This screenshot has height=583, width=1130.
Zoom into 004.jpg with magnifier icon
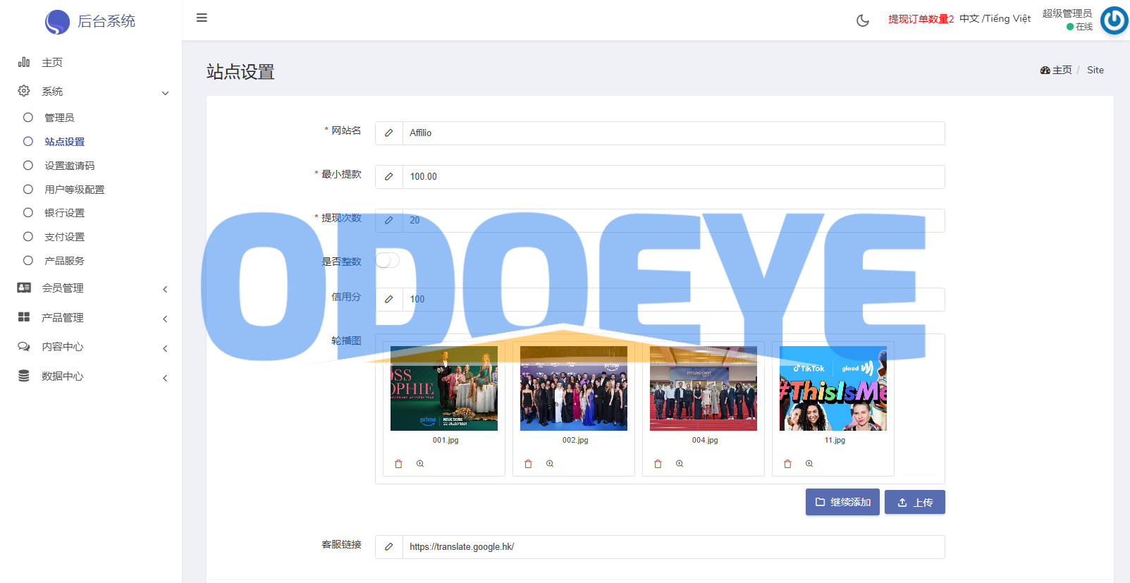click(680, 464)
